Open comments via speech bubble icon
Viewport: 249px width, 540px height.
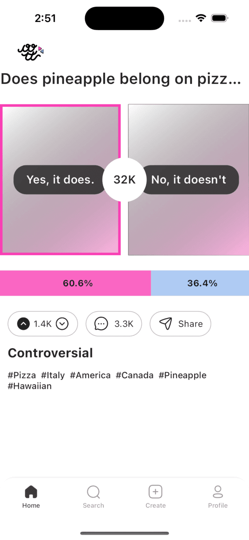(101, 323)
